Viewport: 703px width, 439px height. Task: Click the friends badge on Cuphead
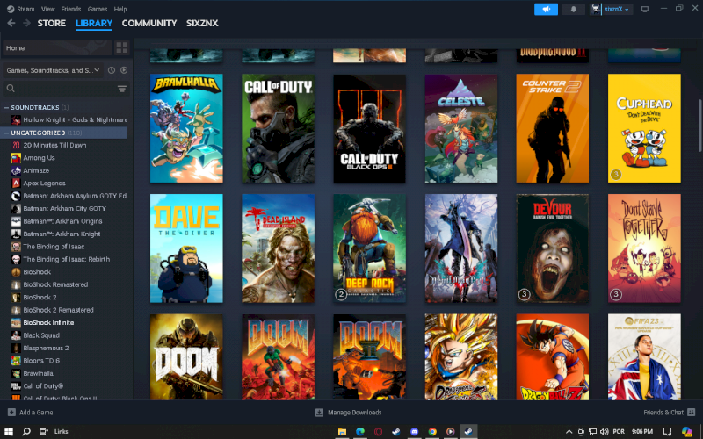point(616,174)
